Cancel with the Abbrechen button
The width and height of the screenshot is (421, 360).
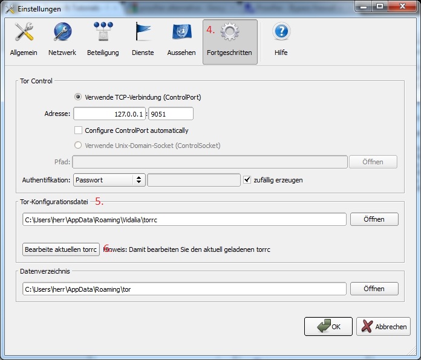coord(383,326)
